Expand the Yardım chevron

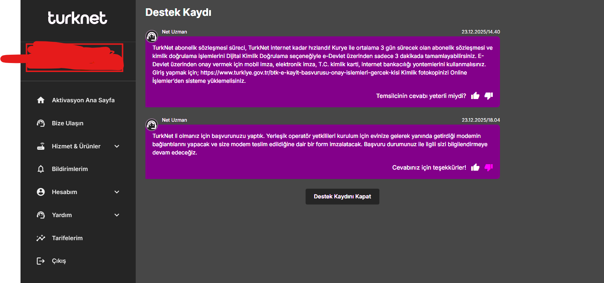click(117, 215)
